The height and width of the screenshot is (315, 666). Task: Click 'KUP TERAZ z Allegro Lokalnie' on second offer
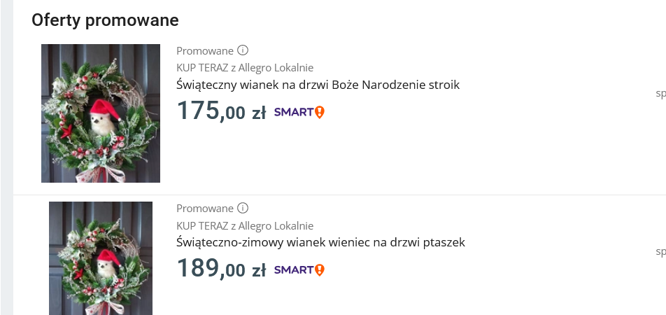point(245,225)
